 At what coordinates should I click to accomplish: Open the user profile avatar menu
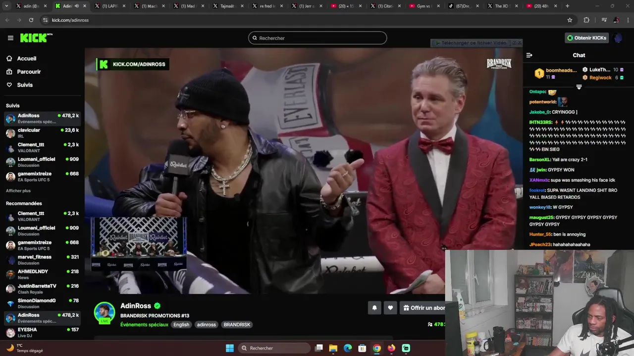point(618,38)
